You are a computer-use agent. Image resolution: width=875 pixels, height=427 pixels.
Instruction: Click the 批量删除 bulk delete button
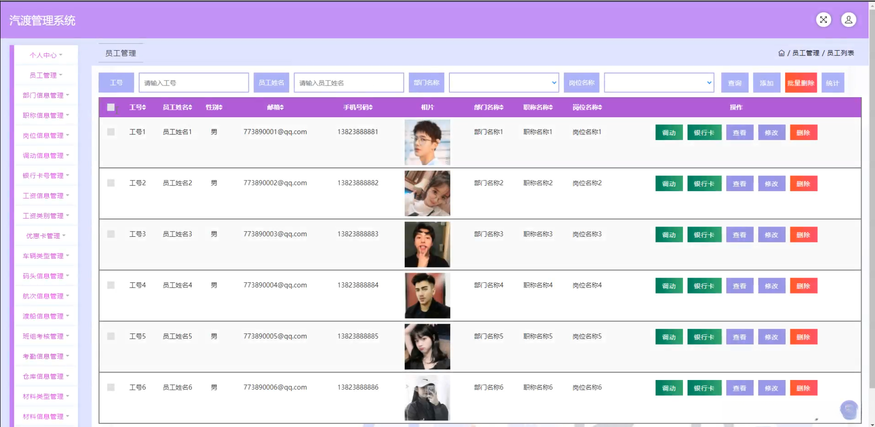click(801, 83)
